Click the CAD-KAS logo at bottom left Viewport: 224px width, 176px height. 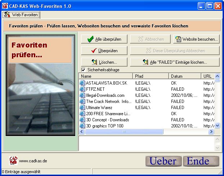click(13, 161)
